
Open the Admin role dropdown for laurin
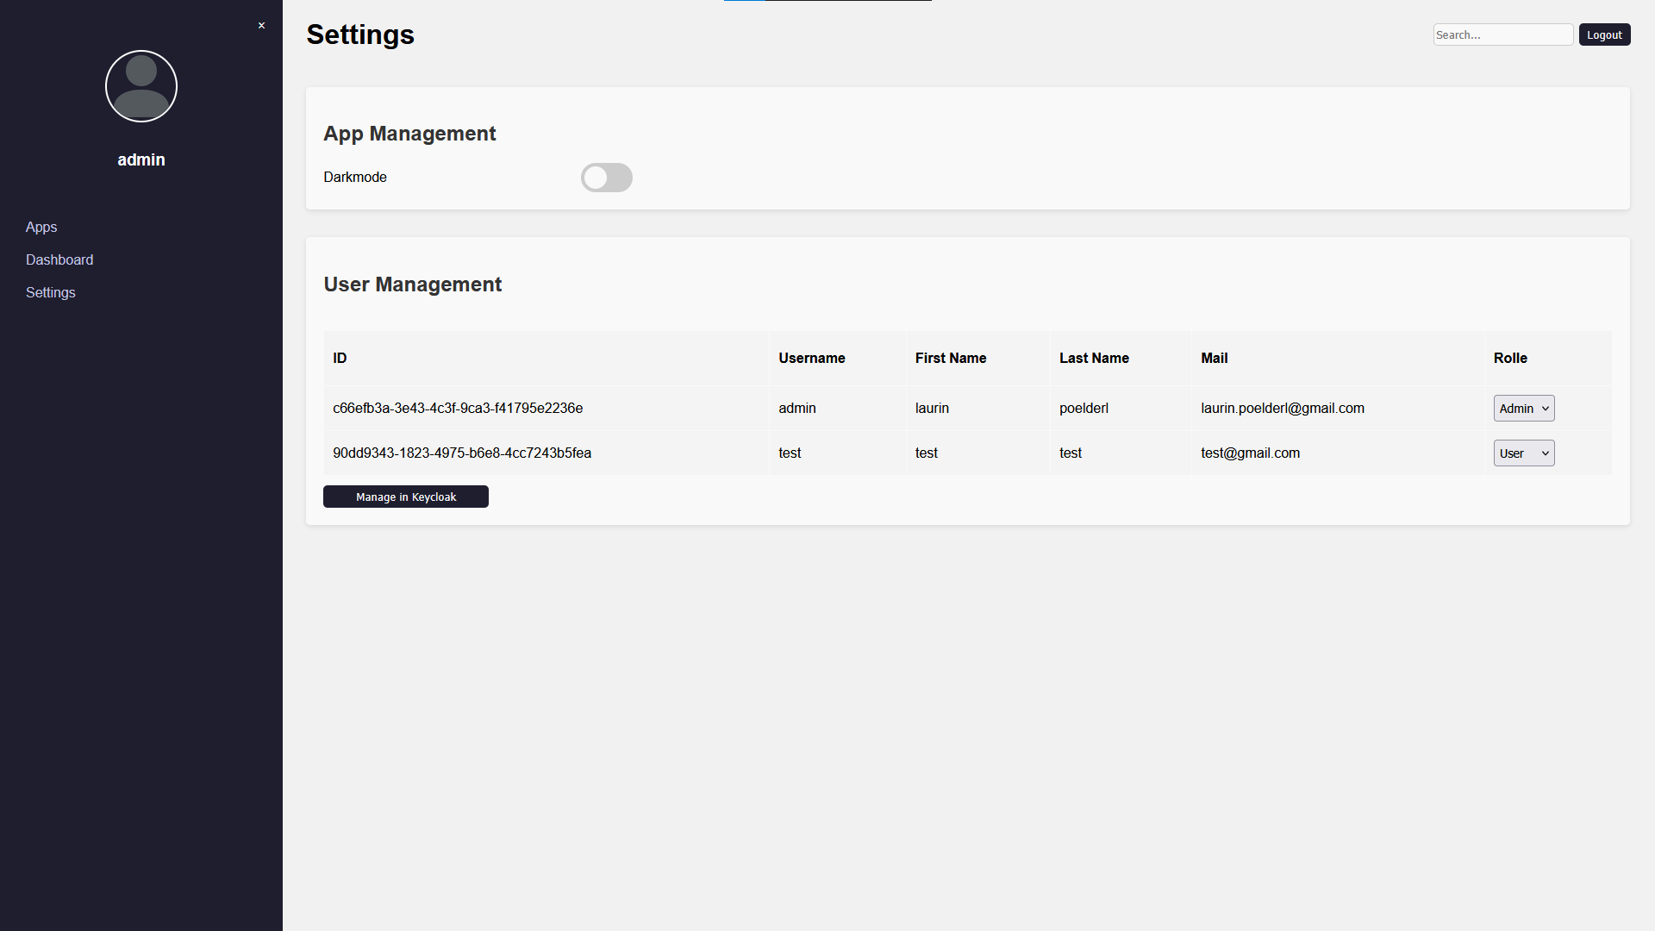point(1523,409)
